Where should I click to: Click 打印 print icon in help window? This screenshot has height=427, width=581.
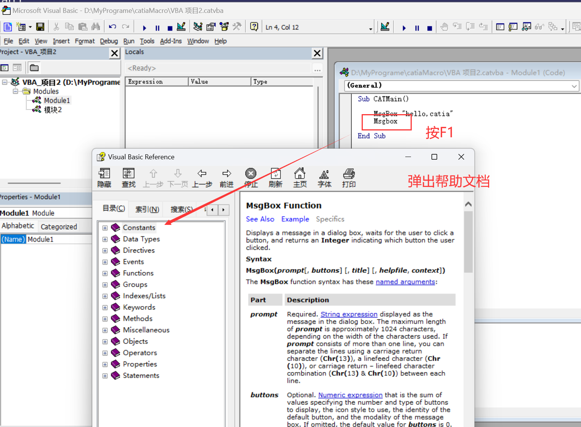tap(349, 178)
